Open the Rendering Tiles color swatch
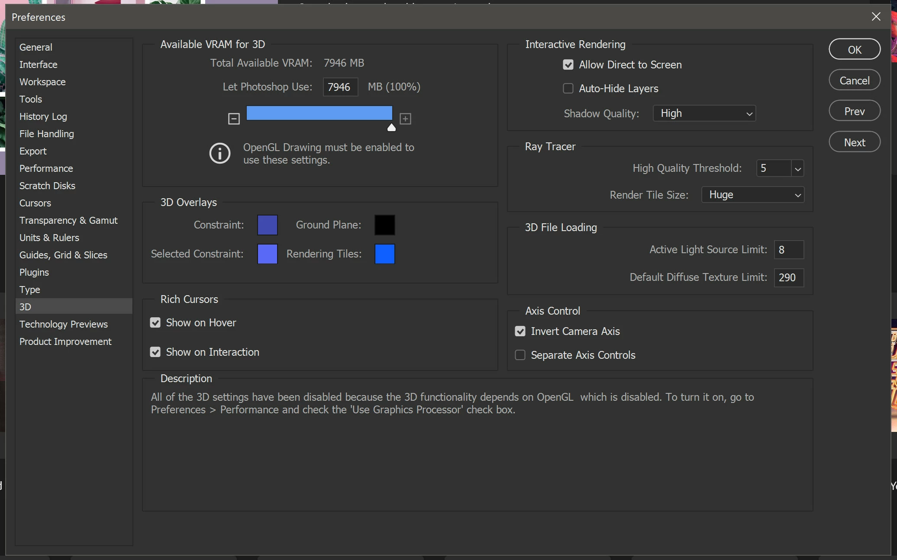The image size is (897, 560). (384, 254)
